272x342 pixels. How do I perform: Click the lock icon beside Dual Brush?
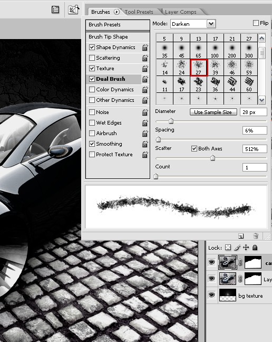[145, 79]
